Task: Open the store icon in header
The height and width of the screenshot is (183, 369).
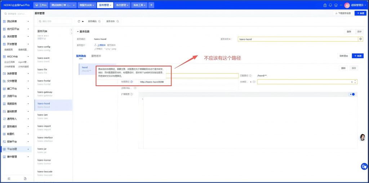Action: point(336,5)
